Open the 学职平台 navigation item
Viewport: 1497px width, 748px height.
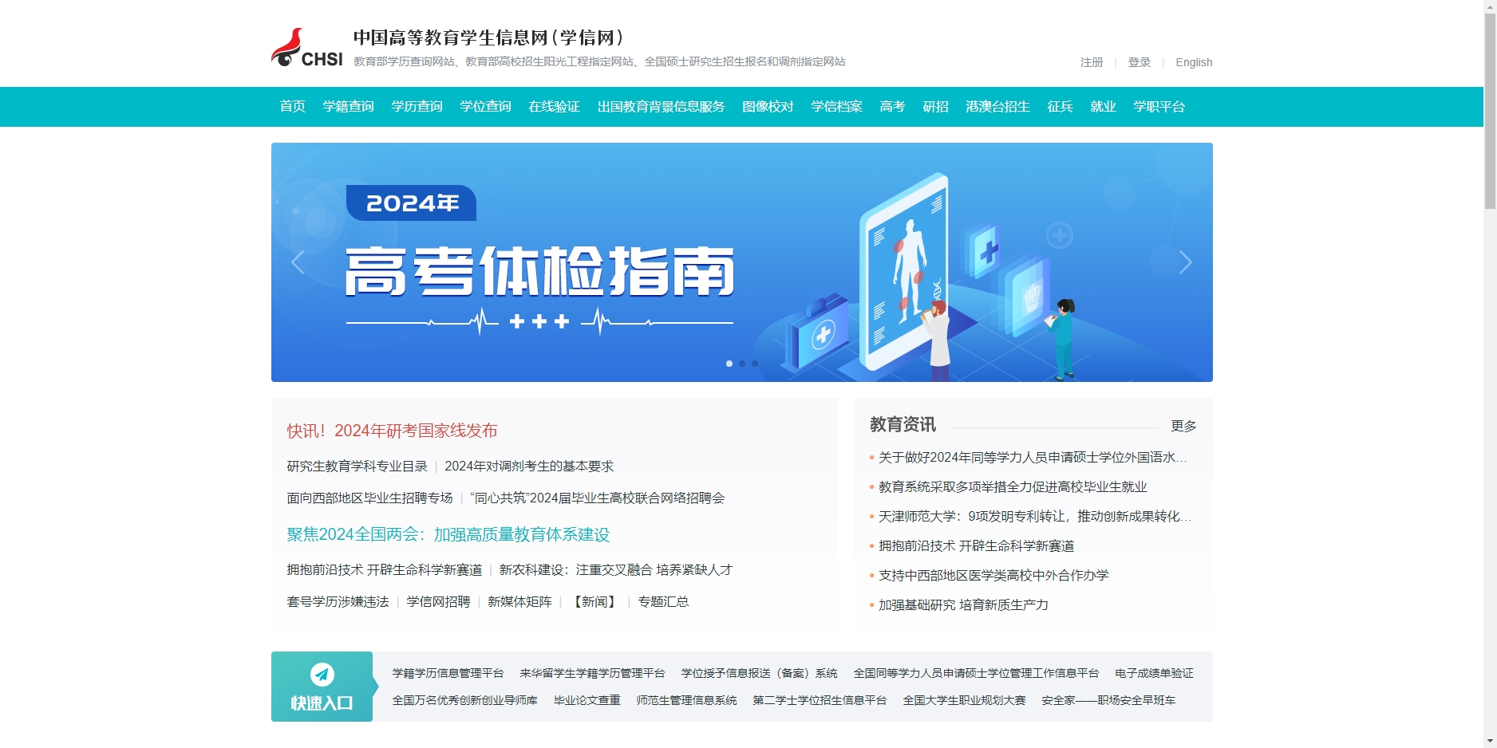coord(1159,106)
